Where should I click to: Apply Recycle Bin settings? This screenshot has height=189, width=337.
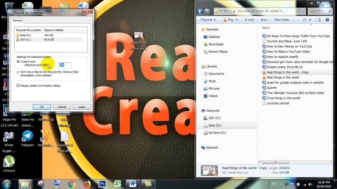click(82, 107)
